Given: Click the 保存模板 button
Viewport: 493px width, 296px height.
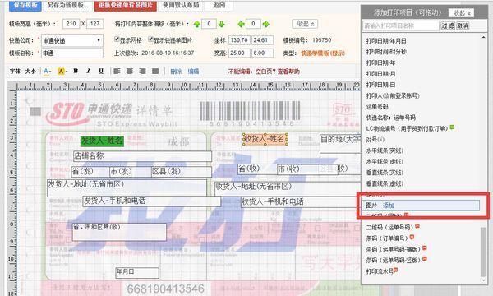Looking at the screenshot, I should coord(25,6).
